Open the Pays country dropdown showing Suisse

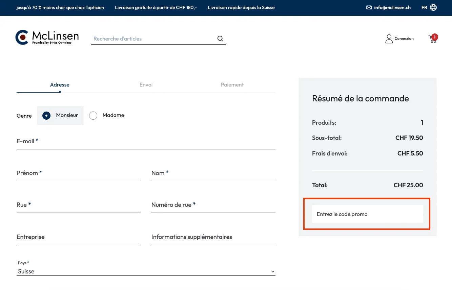pos(146,271)
